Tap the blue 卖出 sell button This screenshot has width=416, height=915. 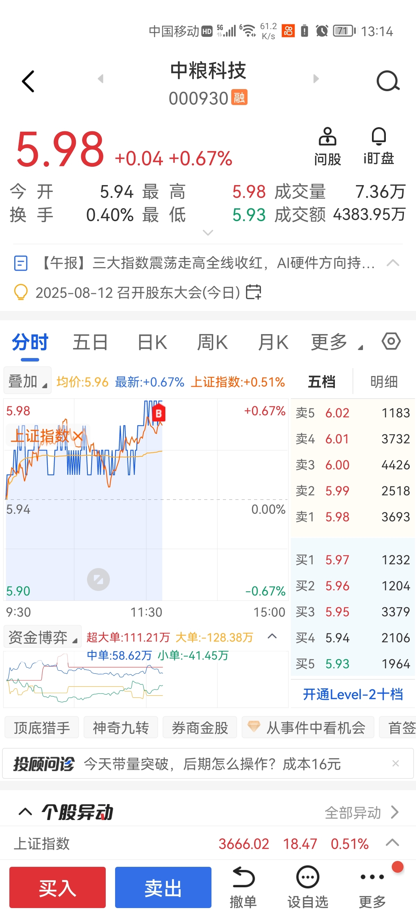[163, 887]
